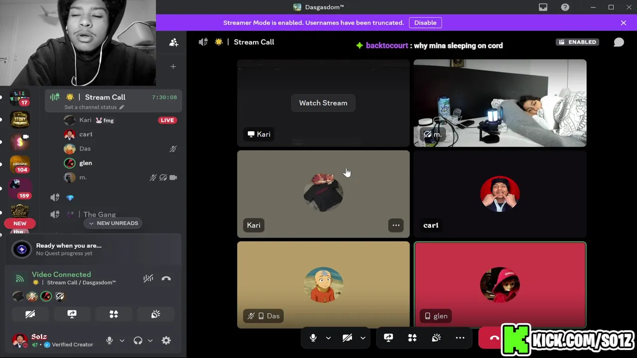Launch Activities from the Video Connected panel

pos(113,314)
